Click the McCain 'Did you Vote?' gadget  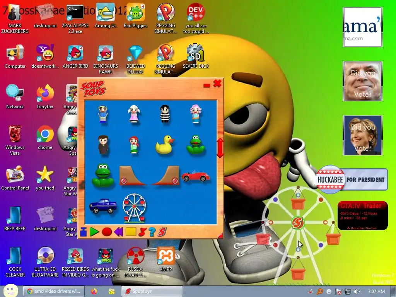(x=363, y=81)
